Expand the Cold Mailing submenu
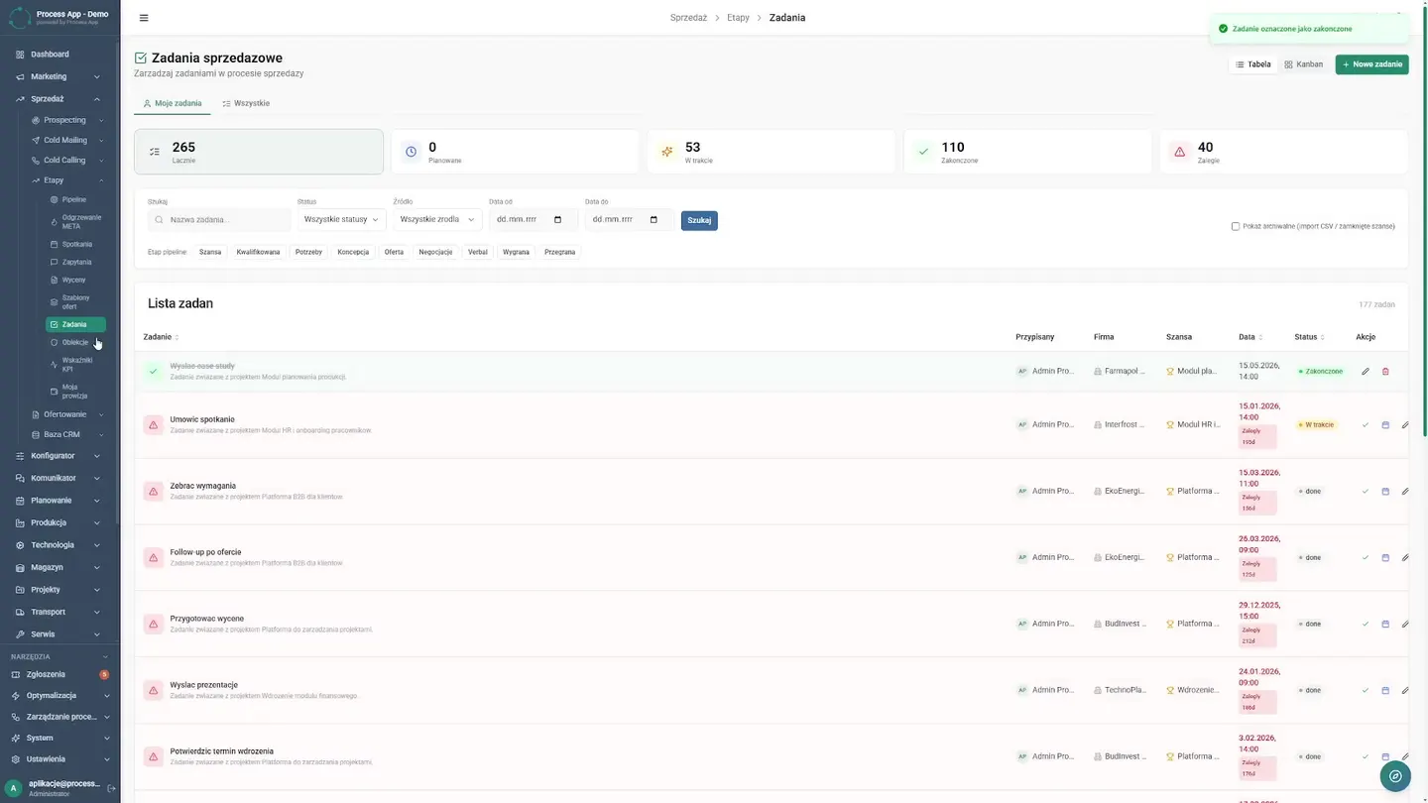Viewport: 1428px width, 803px height. coord(67,140)
